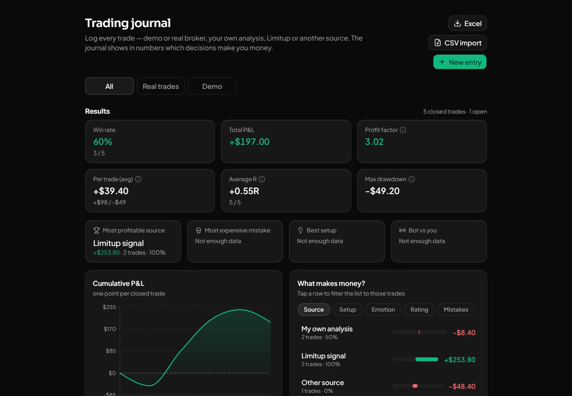Show info for Per trade (avg)
Screen dimensions: 572x396
[138, 179]
